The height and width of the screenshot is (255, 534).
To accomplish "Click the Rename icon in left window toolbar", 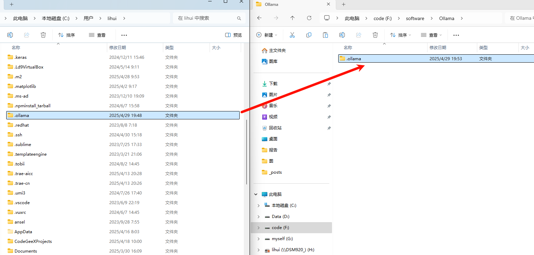I will [10, 35].
